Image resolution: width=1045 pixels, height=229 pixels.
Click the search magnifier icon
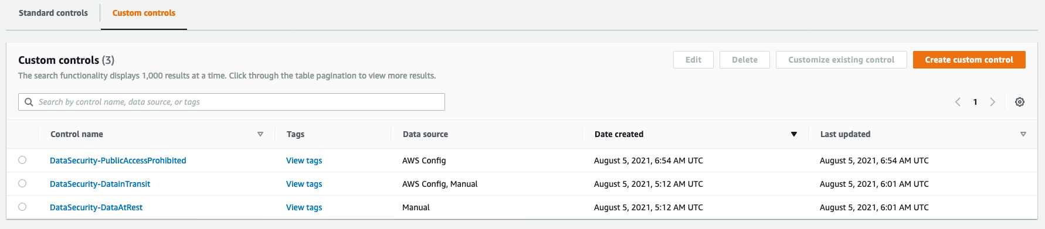(x=29, y=102)
